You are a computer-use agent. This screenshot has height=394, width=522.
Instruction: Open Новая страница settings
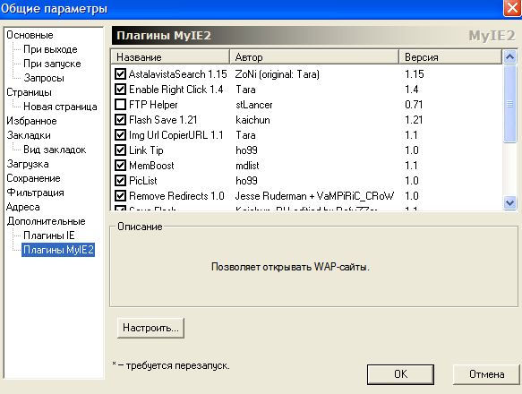point(60,107)
